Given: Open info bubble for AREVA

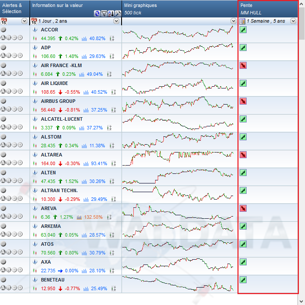Looking at the screenshot, I should tap(35, 208).
